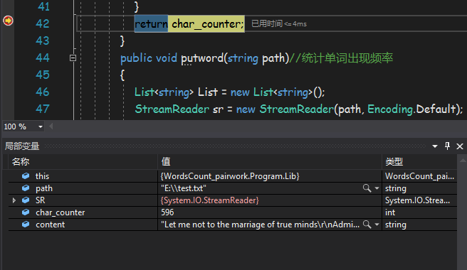467x270 pixels.
Task: Click the horizontal scroll left arrow
Action: (51, 126)
